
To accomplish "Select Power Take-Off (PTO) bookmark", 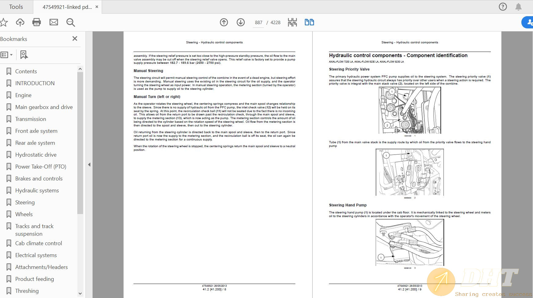I will 41,167.
